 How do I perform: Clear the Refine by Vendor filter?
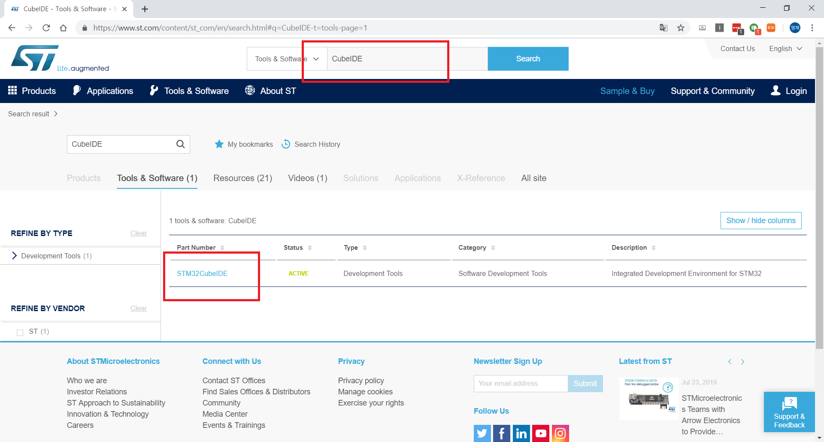(139, 308)
